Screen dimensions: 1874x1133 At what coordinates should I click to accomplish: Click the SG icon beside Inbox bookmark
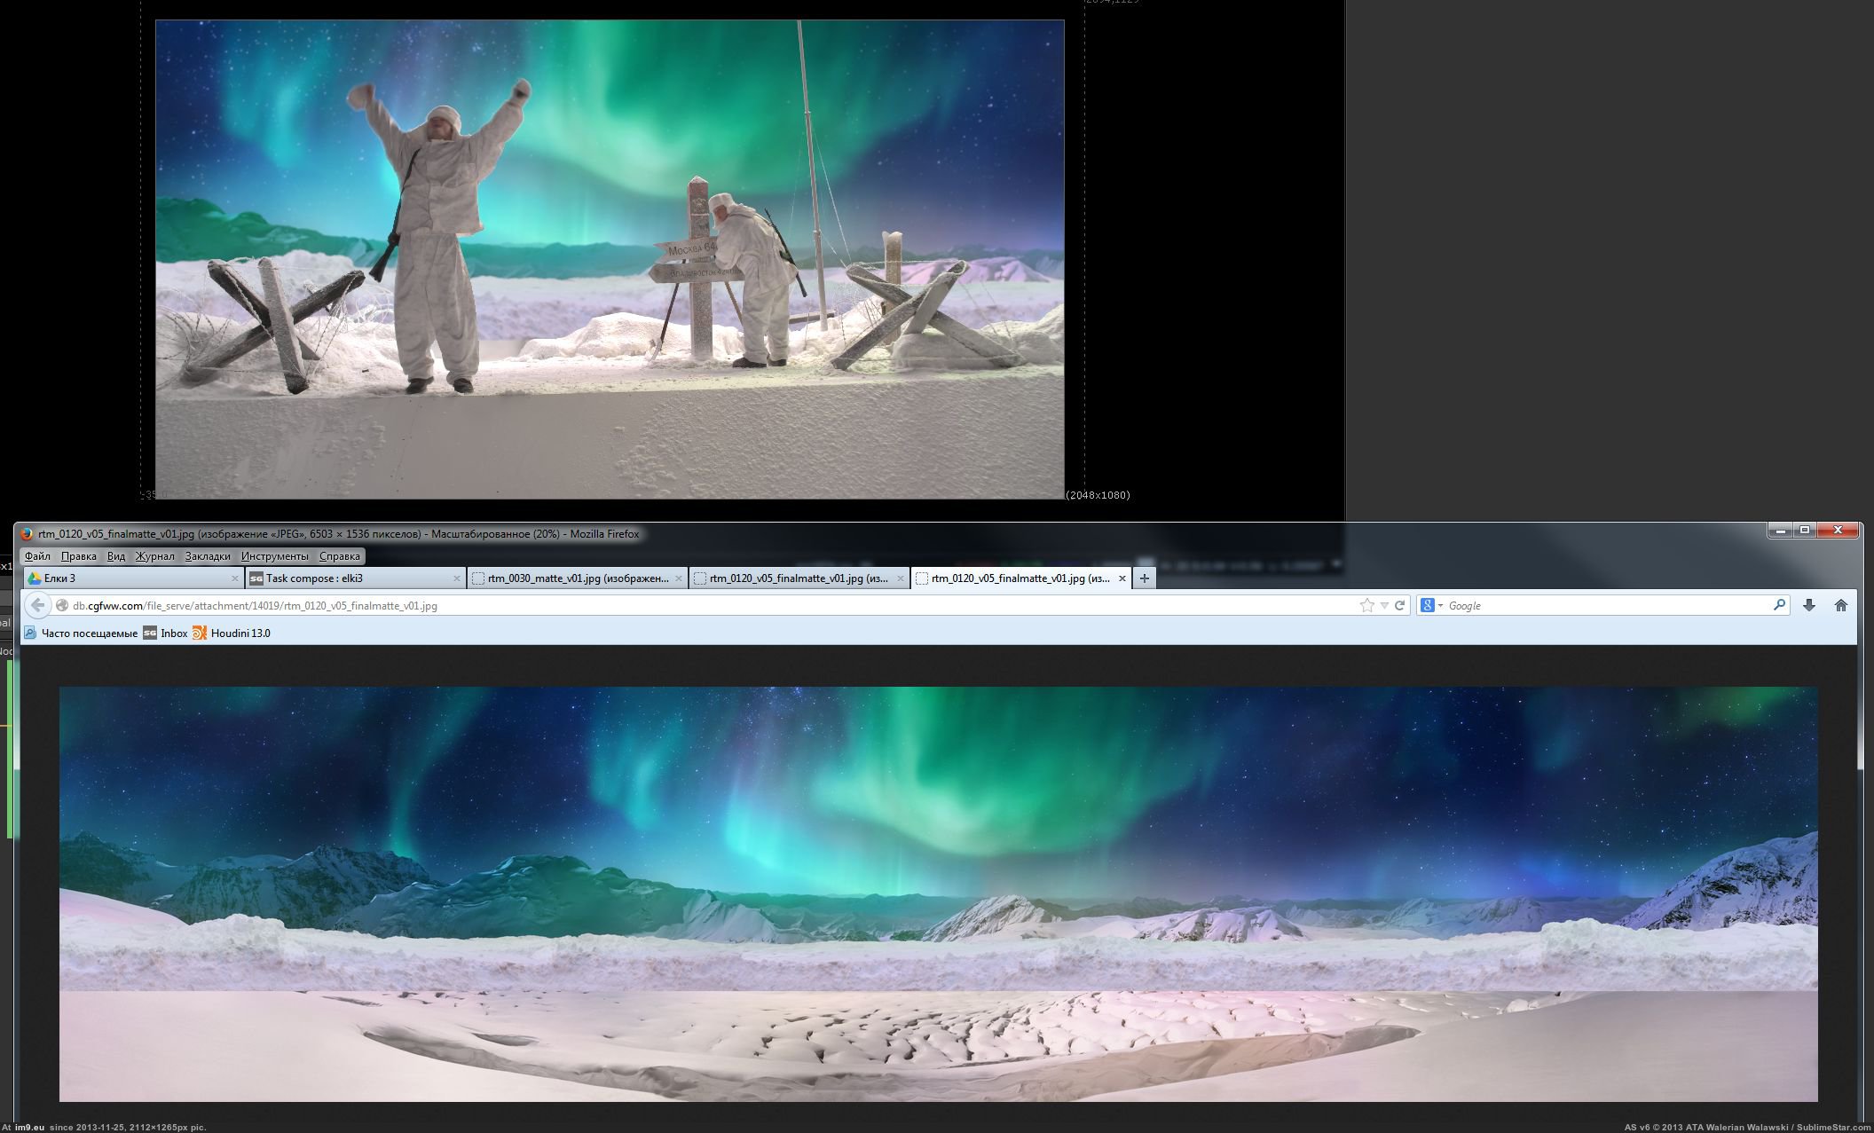(x=150, y=633)
